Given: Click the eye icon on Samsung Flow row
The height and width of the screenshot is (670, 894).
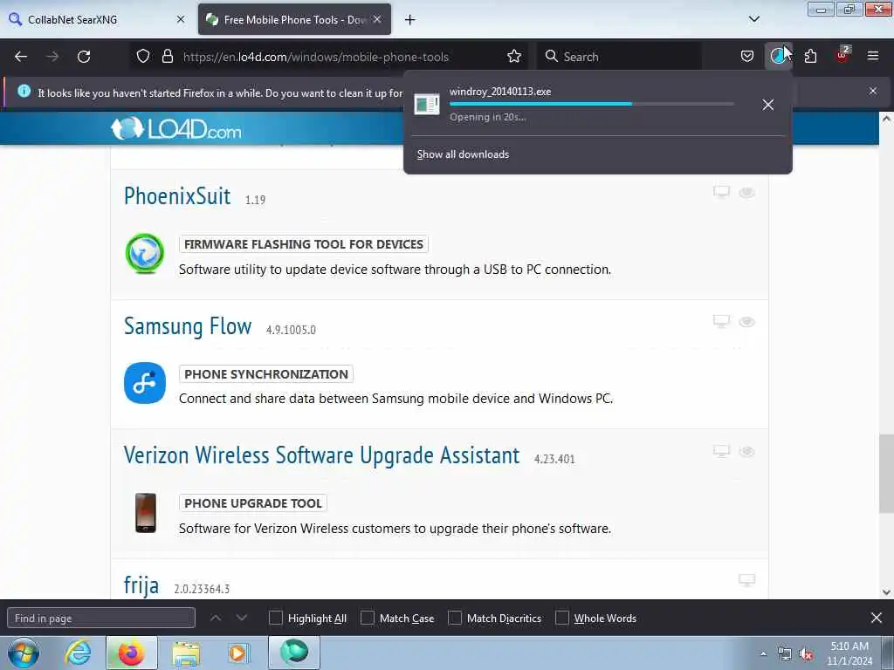Looking at the screenshot, I should (x=747, y=322).
